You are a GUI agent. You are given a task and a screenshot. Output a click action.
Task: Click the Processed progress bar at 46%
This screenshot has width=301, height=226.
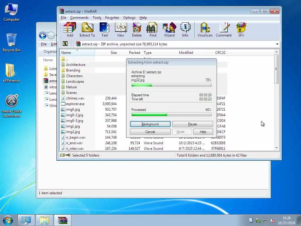coord(171,114)
